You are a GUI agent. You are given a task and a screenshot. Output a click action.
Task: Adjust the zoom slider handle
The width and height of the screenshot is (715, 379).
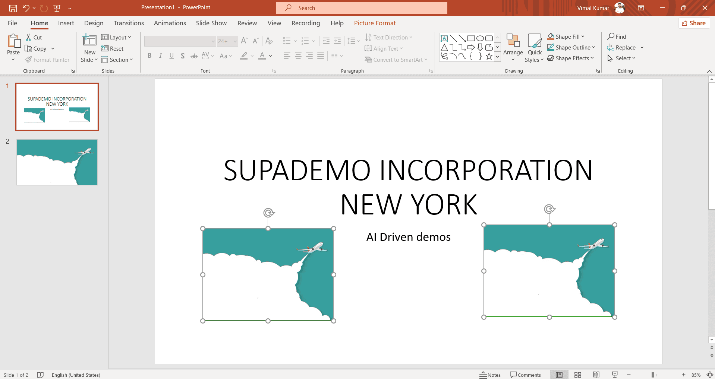click(653, 375)
